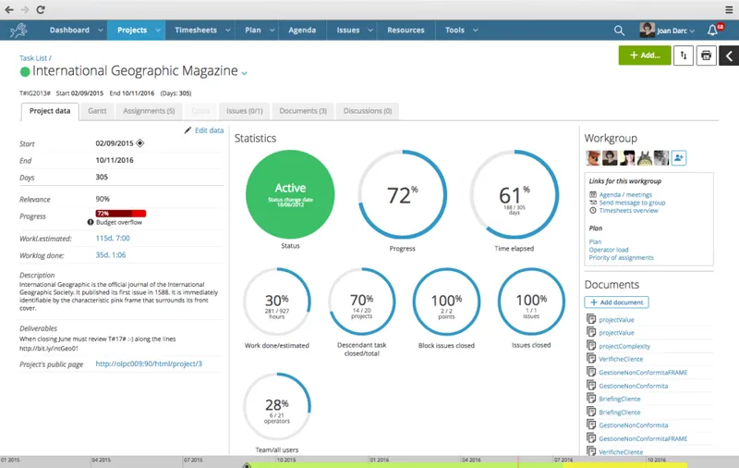Expand the project title dropdown chevron

click(244, 73)
